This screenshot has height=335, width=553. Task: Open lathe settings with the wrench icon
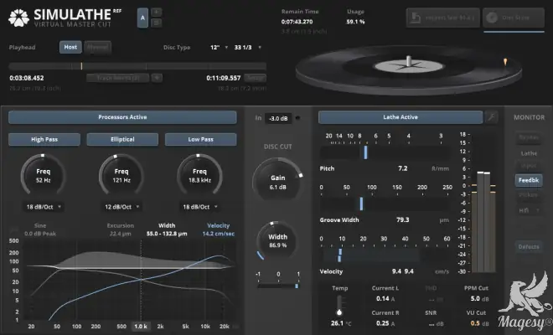[x=491, y=117]
